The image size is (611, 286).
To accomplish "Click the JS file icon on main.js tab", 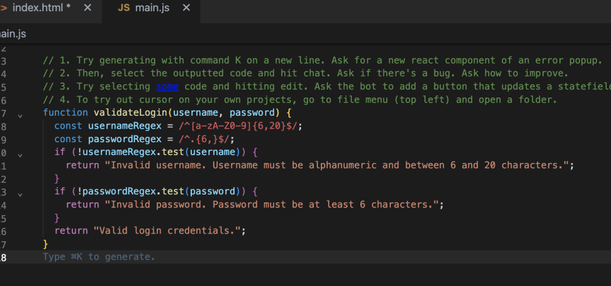I will tap(123, 8).
